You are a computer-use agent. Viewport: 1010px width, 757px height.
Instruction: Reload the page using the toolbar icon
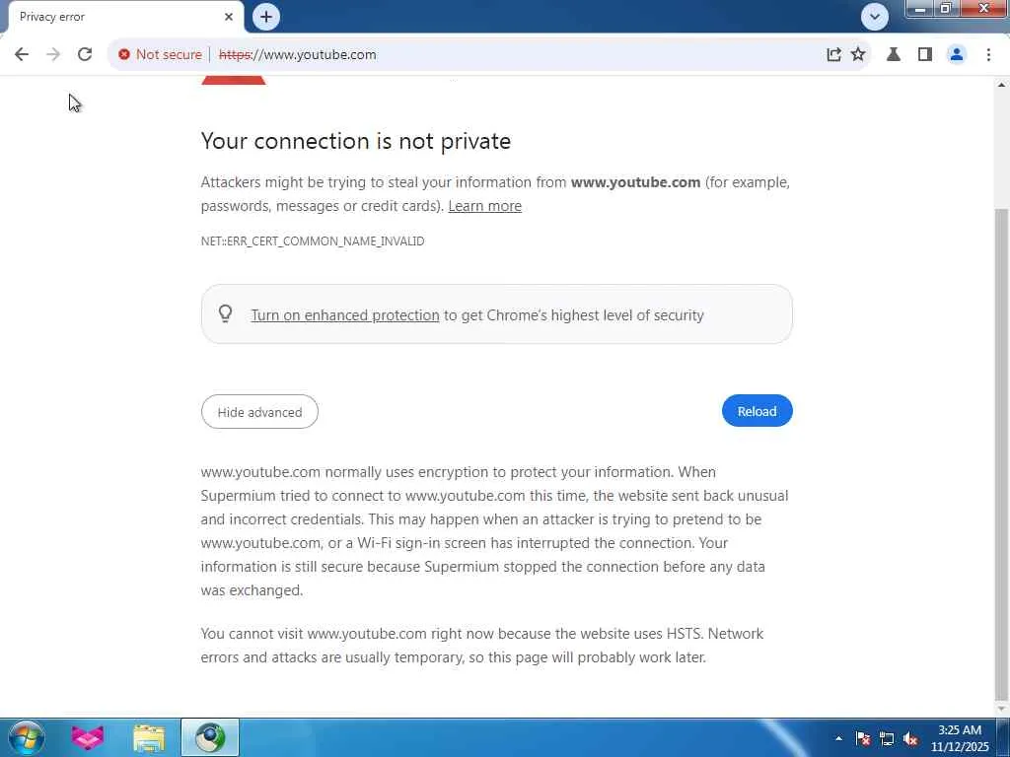(x=85, y=54)
